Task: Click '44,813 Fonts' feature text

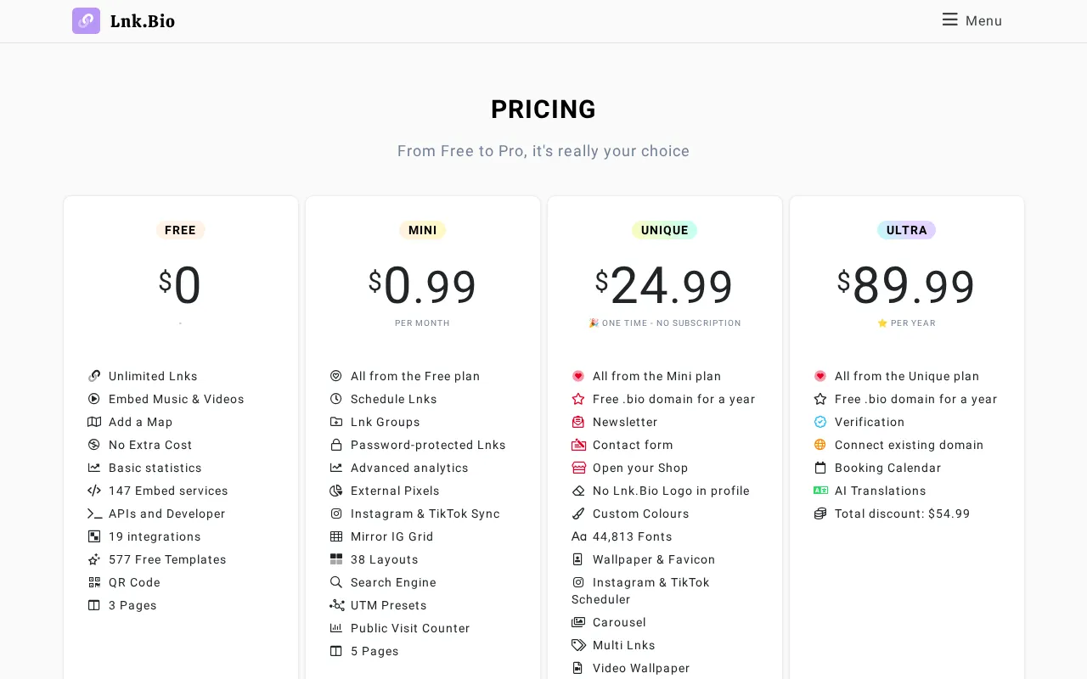Action: [x=633, y=536]
